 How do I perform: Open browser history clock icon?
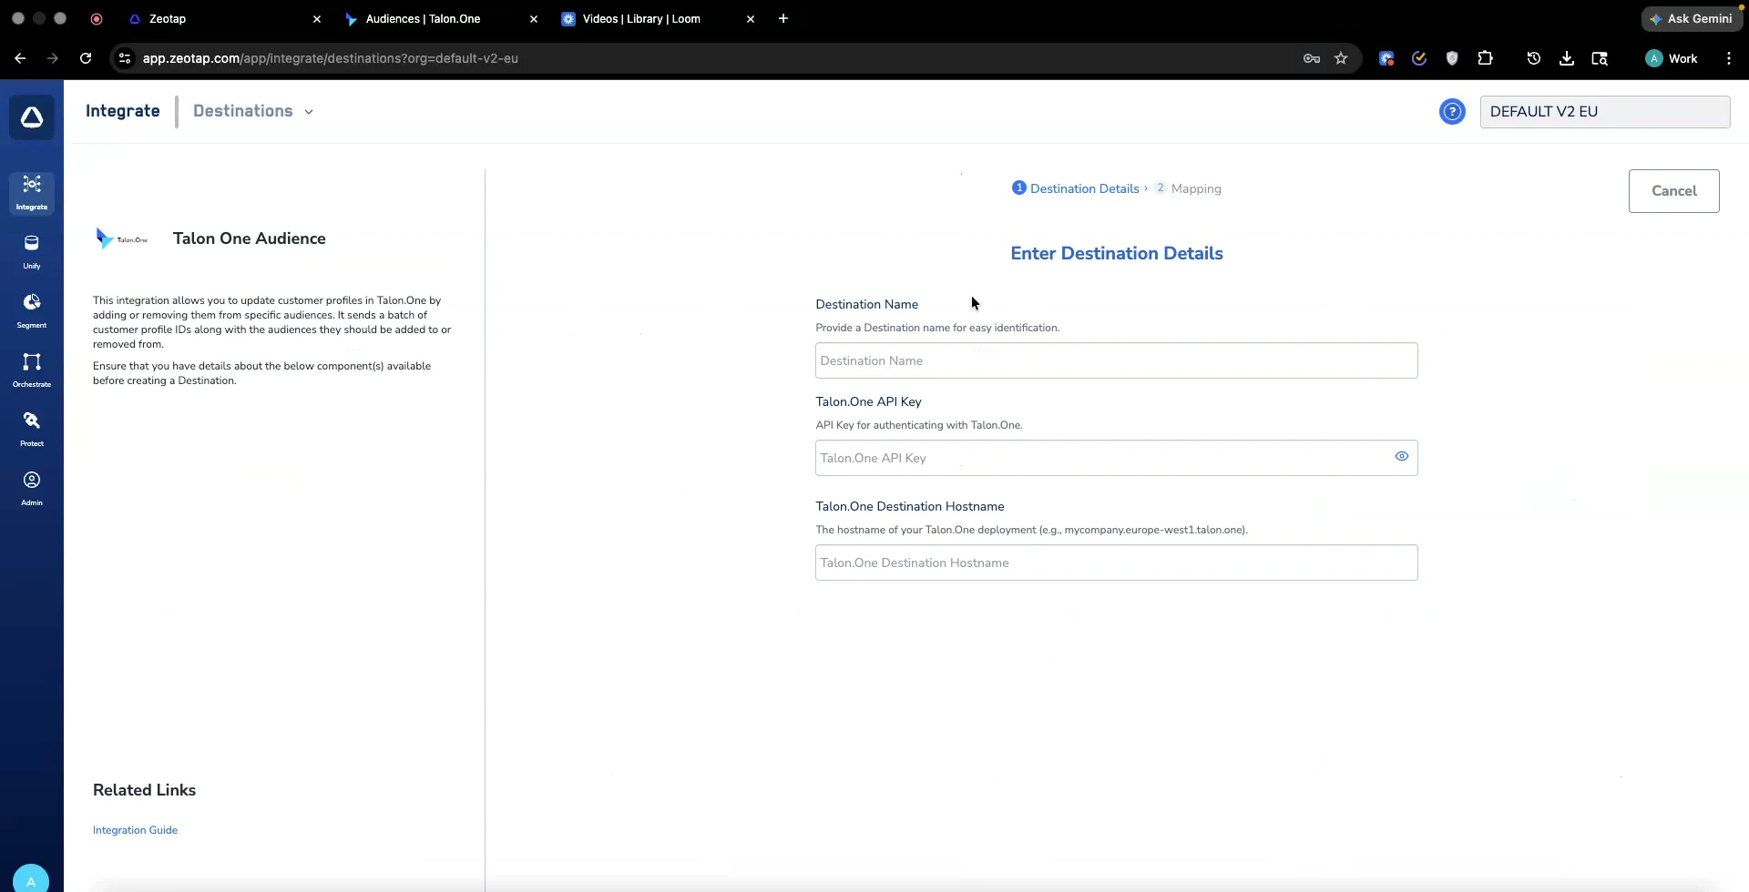[x=1534, y=58]
